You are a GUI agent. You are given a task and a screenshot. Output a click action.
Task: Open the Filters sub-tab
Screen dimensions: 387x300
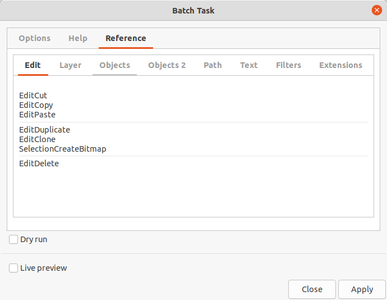(x=288, y=65)
